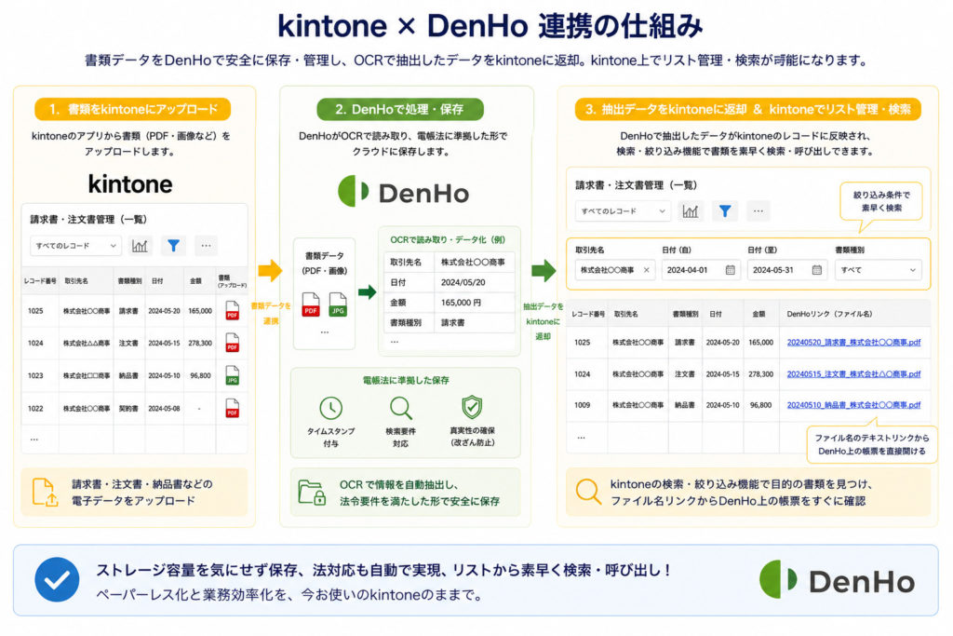Click the ファイル名のテキストリンクから callout
The image size is (953, 636).
point(871,444)
